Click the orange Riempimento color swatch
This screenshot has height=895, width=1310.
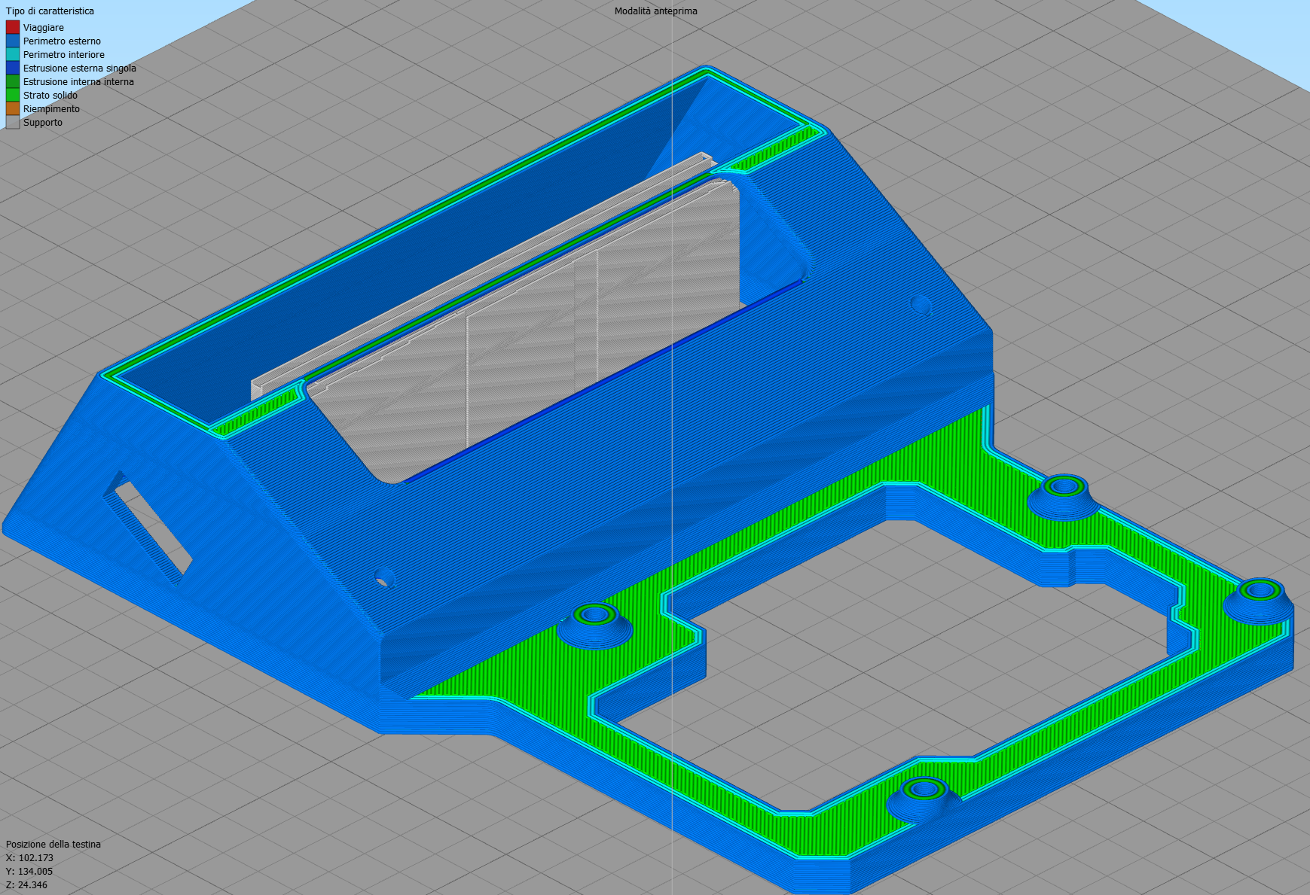[x=13, y=108]
